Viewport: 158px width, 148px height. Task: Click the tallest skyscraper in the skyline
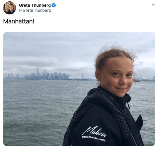point(37,71)
